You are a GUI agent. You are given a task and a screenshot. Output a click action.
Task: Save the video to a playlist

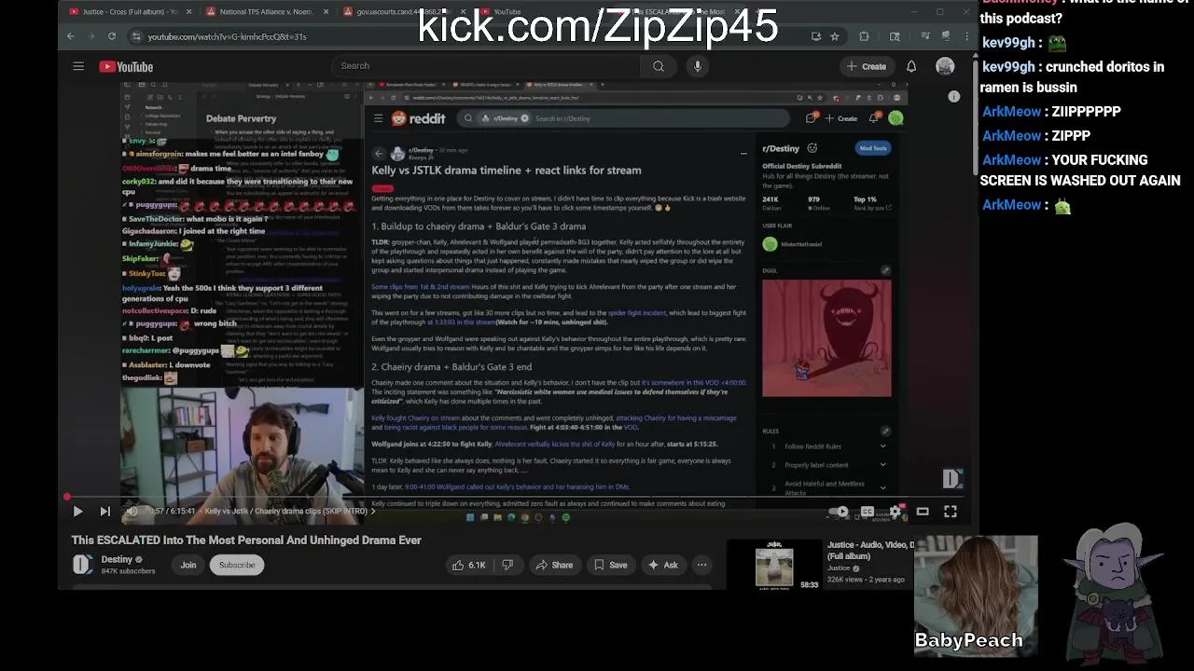click(x=609, y=565)
